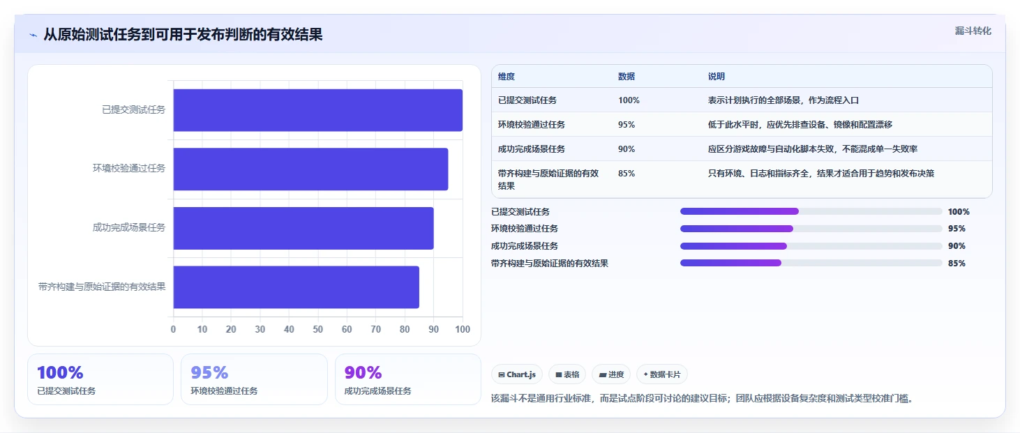Screen dimensions: 1020x433
Task: Click the x-axis tick label 100
Action: [463, 330]
